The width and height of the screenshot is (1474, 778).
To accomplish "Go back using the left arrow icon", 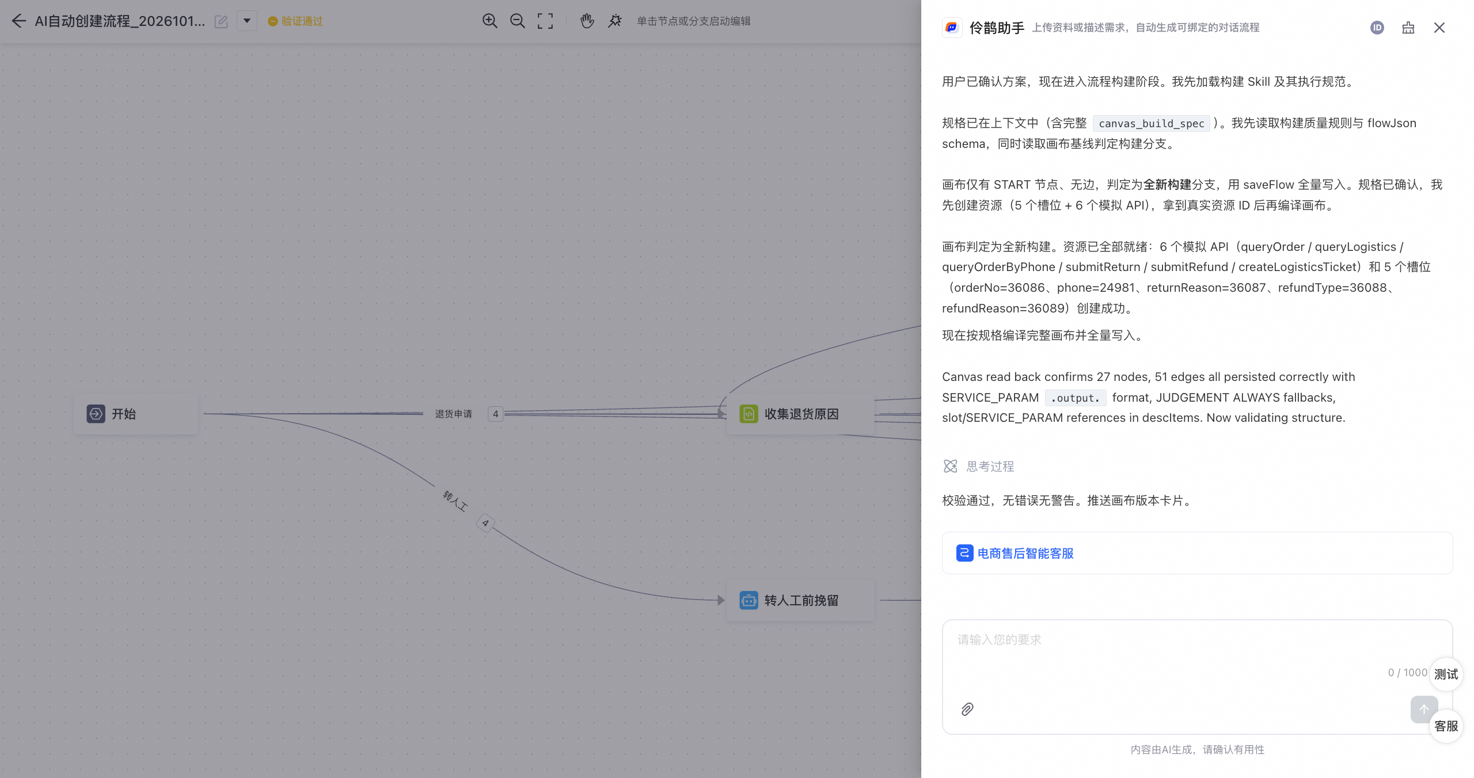I will pos(18,21).
